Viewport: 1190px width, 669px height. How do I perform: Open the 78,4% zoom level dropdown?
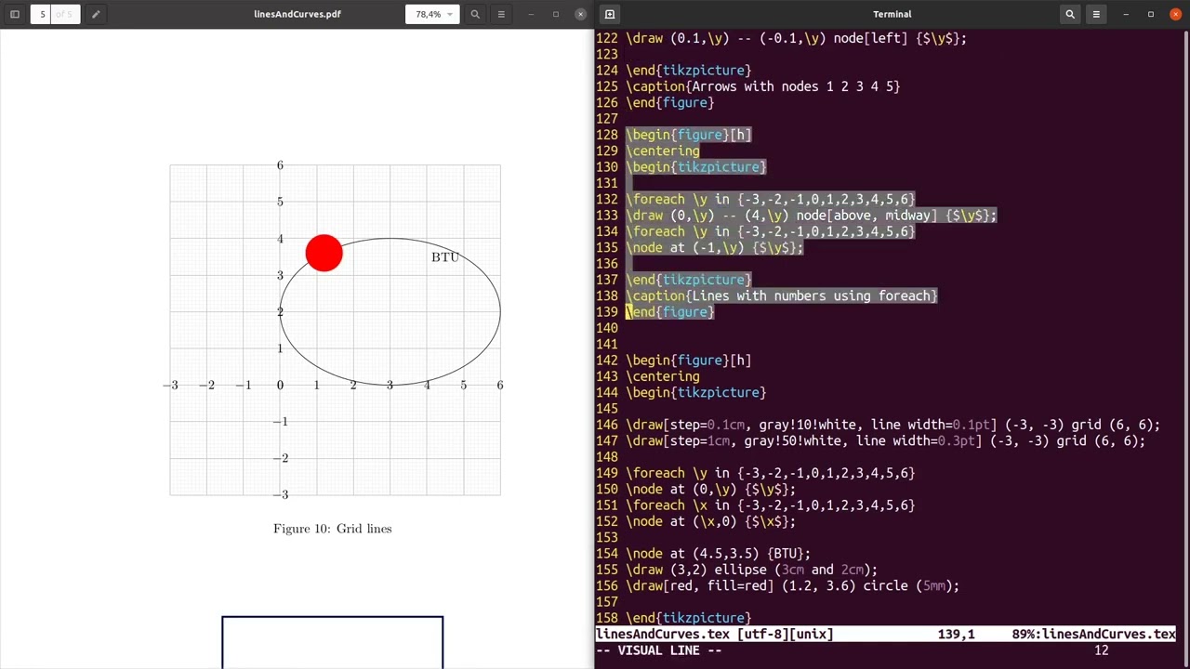point(432,14)
